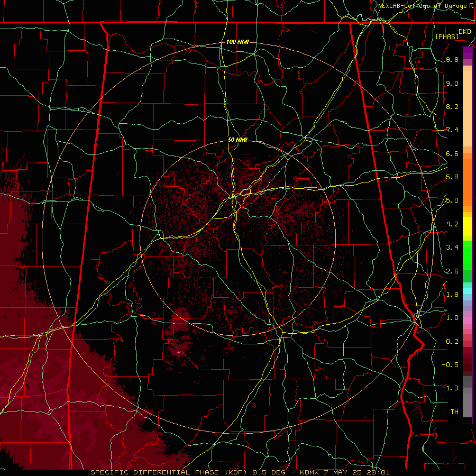Click the cyan band of the color scale
This screenshot has height=476, width=476.
(467, 291)
